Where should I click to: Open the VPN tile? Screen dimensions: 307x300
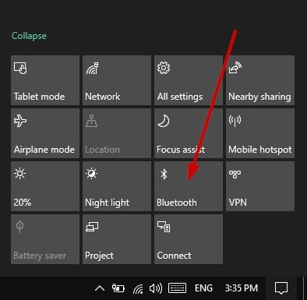[x=260, y=186]
